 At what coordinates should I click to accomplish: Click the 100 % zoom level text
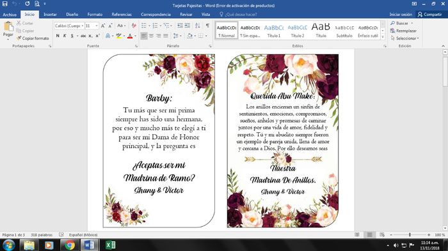pyautogui.click(x=440, y=235)
